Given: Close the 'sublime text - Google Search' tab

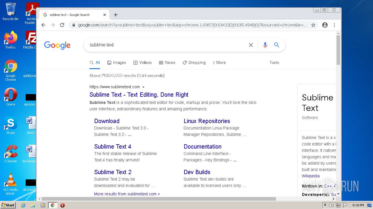Looking at the screenshot, I should (105, 15).
